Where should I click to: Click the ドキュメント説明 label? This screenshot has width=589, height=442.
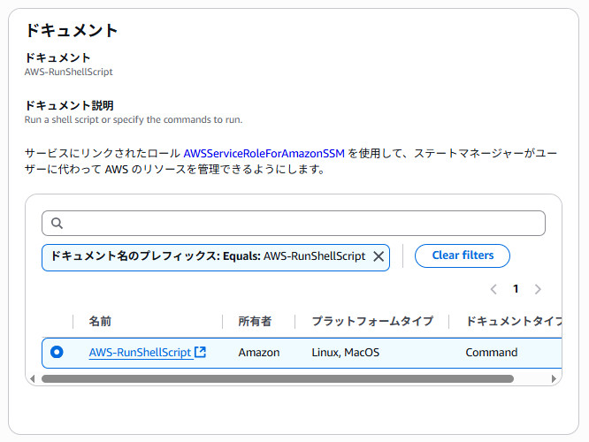point(69,105)
